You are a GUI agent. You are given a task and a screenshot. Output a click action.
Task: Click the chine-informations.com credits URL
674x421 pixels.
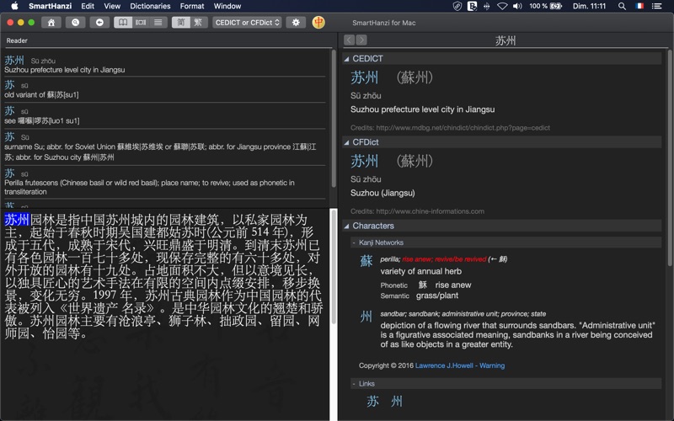(x=430, y=211)
